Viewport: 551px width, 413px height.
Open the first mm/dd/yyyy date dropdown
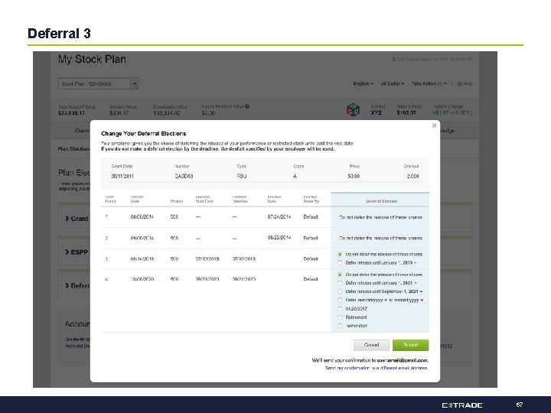pos(386,301)
